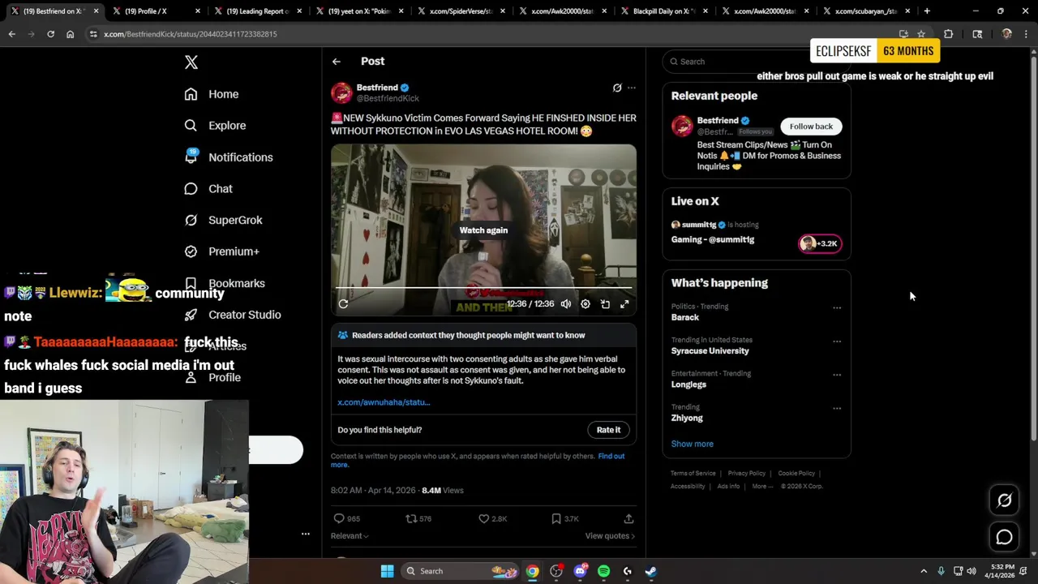Click the Home house icon
This screenshot has height=584, width=1038.
[191, 94]
